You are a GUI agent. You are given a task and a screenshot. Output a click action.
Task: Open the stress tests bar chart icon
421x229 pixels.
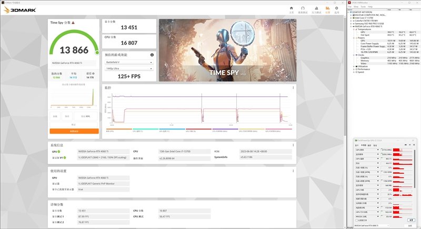click(x=316, y=8)
